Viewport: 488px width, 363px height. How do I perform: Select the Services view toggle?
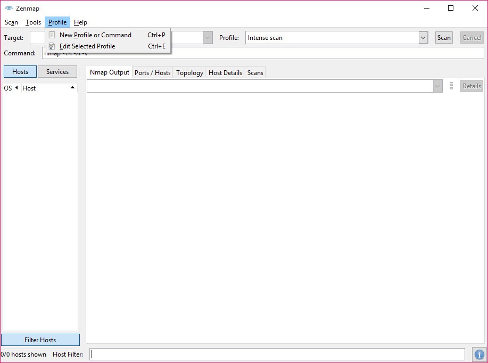click(57, 72)
